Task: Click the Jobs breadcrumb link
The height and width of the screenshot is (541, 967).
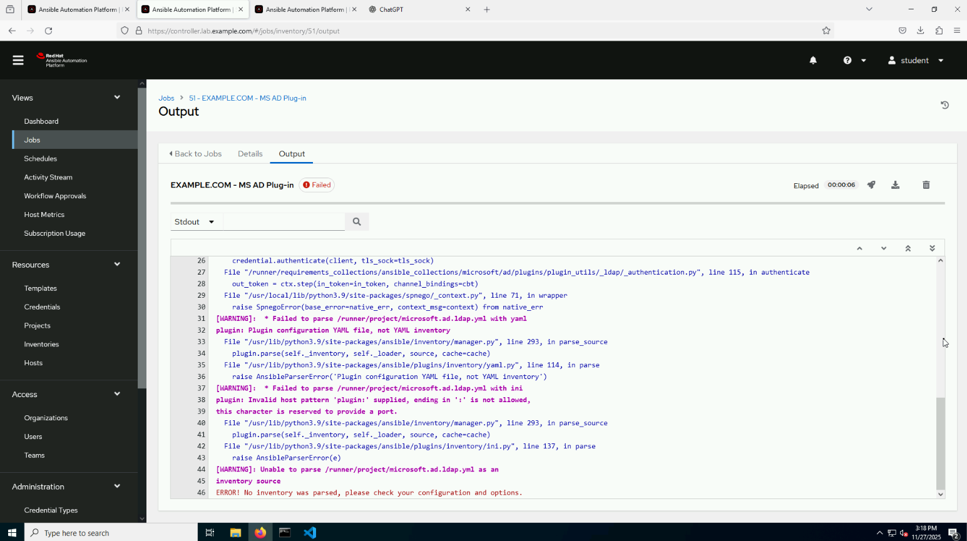Action: 166,98
